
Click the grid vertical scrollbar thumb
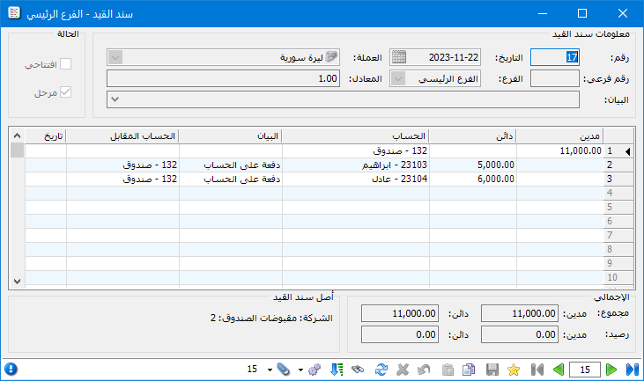[17, 150]
